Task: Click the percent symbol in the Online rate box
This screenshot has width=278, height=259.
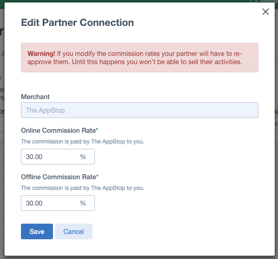Action: tap(83, 157)
